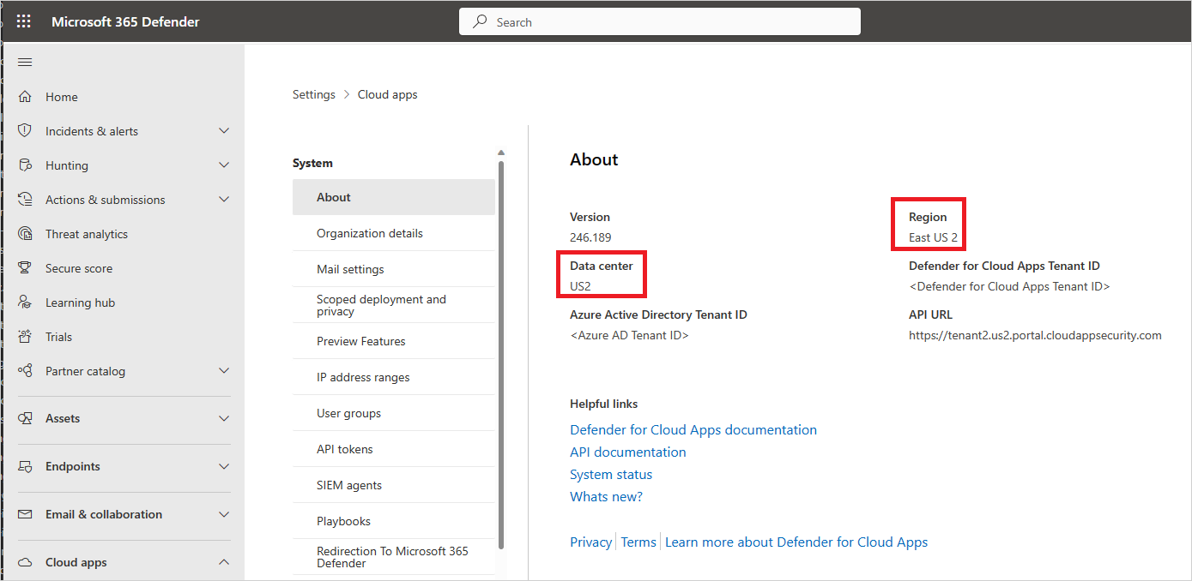The image size is (1192, 581).
Task: Click the Hunting icon in sidebar
Action: (25, 165)
